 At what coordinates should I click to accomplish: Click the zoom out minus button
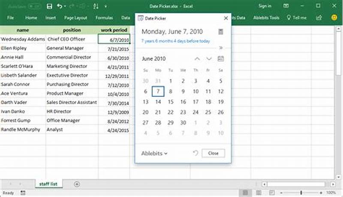coord(281,193)
